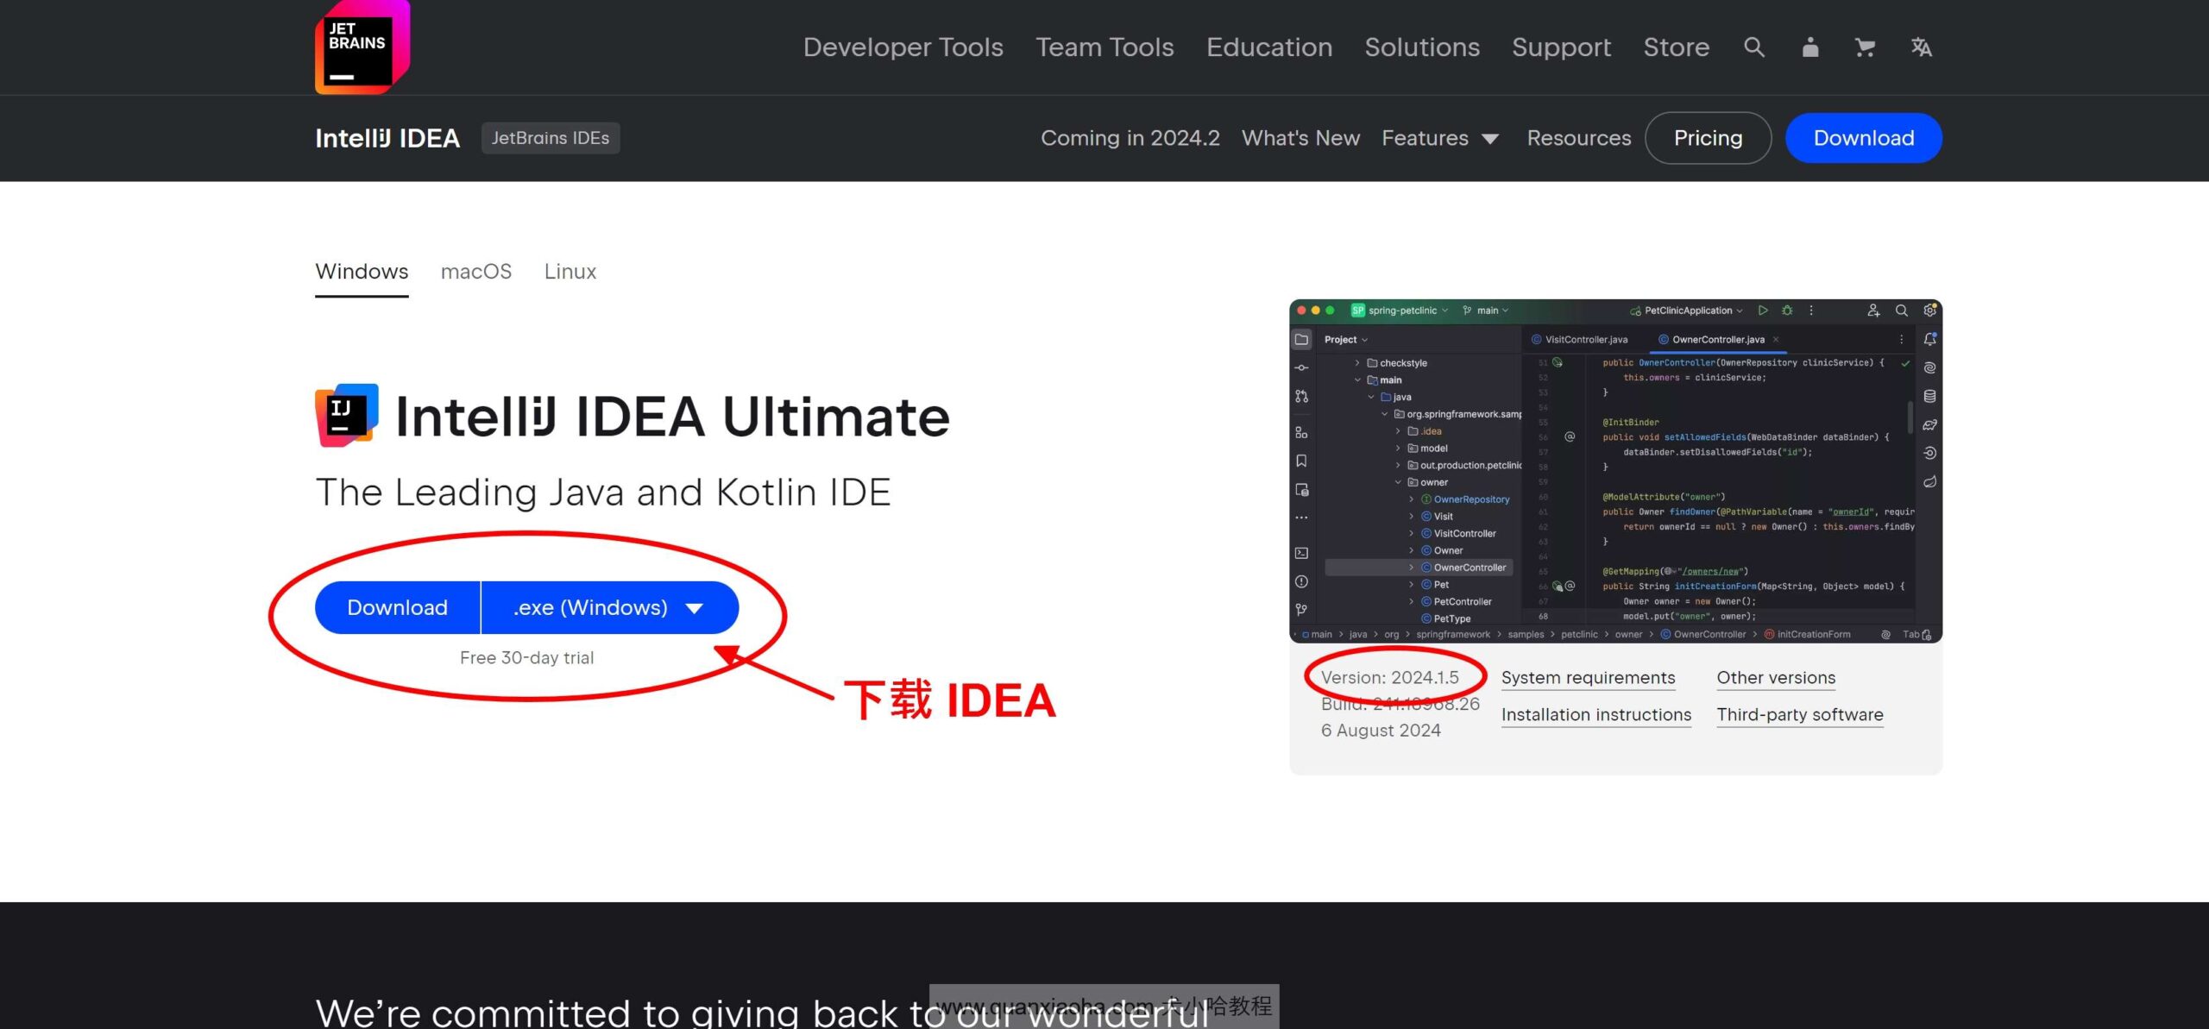Open Support menu
Screen dimensions: 2209x1029
(x=1561, y=47)
